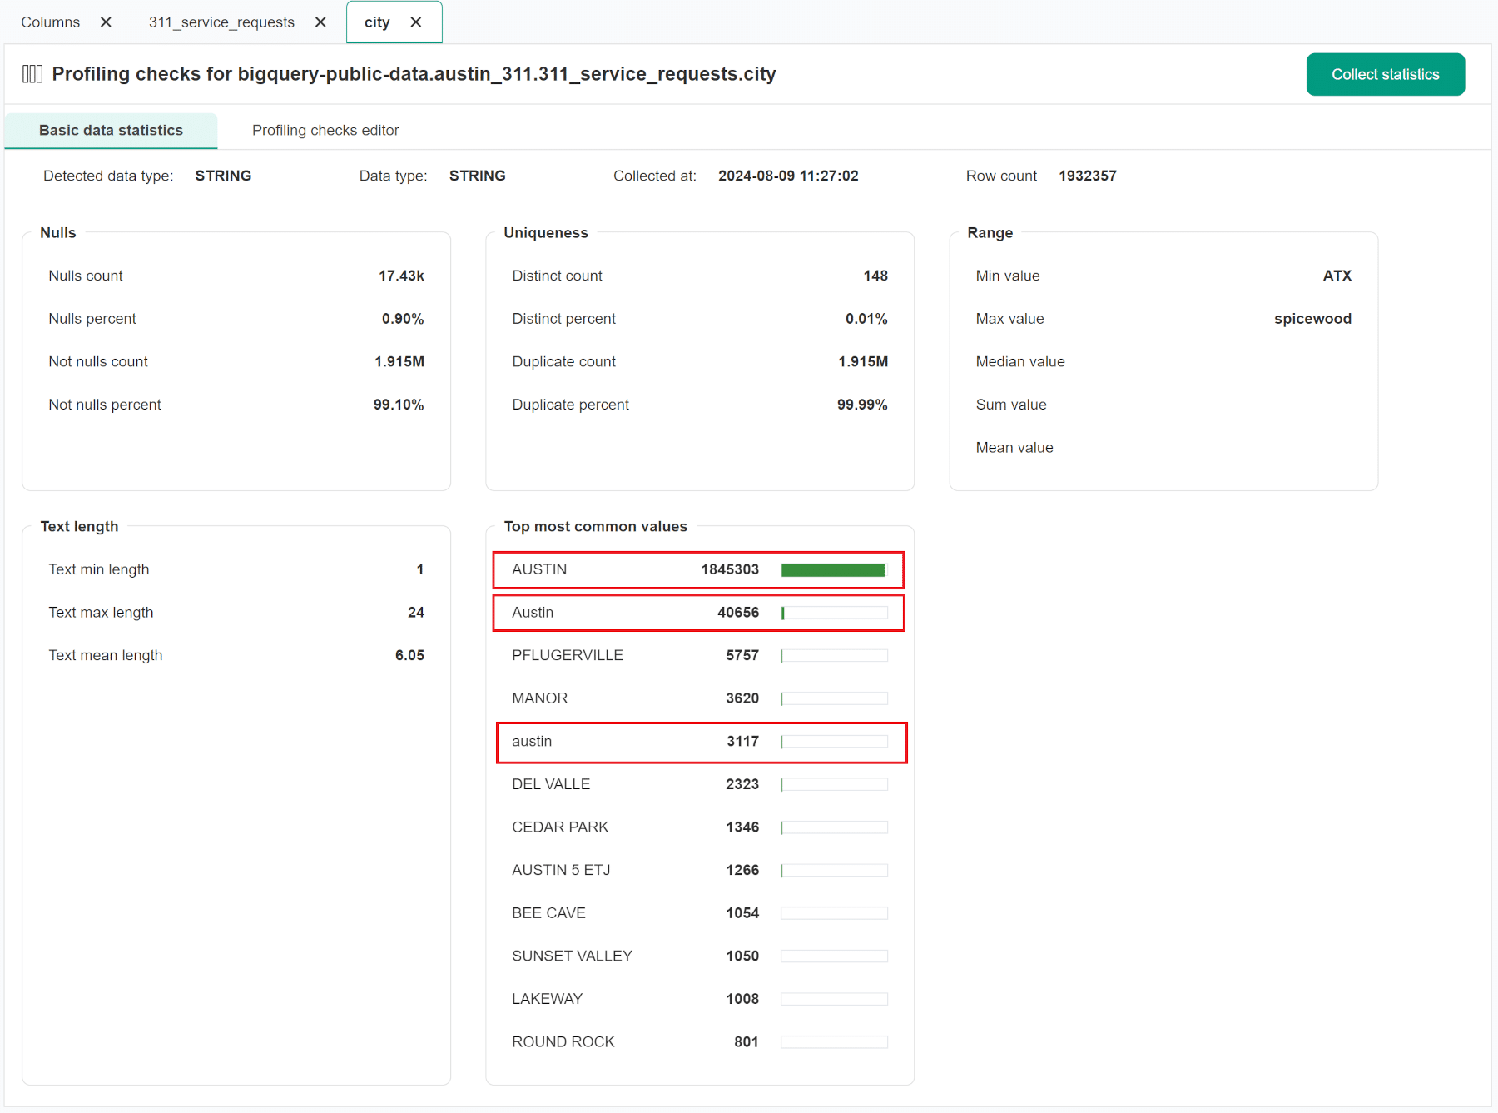Click the Text mean length value 6.05
Viewport: 1498px width, 1113px height.
409,656
